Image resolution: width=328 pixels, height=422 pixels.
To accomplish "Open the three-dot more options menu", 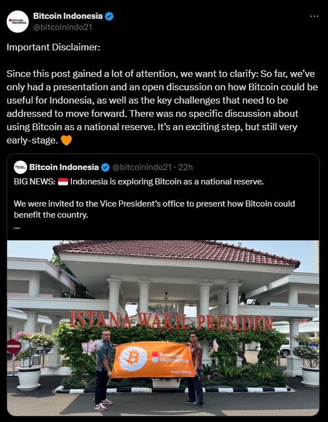I will [x=314, y=17].
